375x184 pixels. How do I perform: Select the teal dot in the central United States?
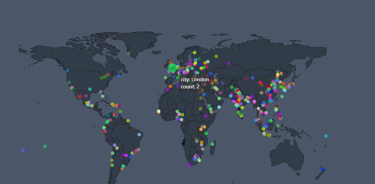click(x=90, y=89)
